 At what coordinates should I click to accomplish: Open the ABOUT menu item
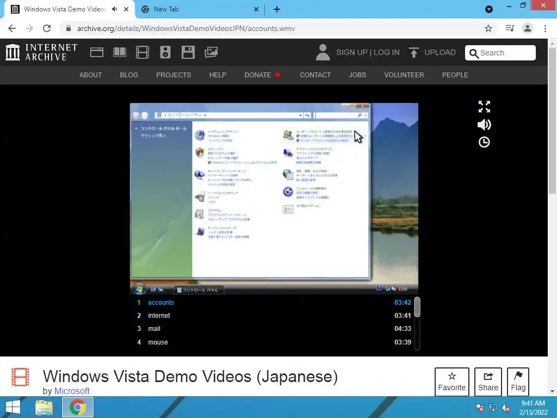(91, 75)
